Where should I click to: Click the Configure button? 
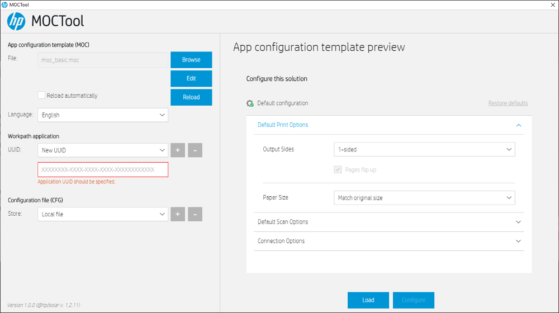pos(414,300)
